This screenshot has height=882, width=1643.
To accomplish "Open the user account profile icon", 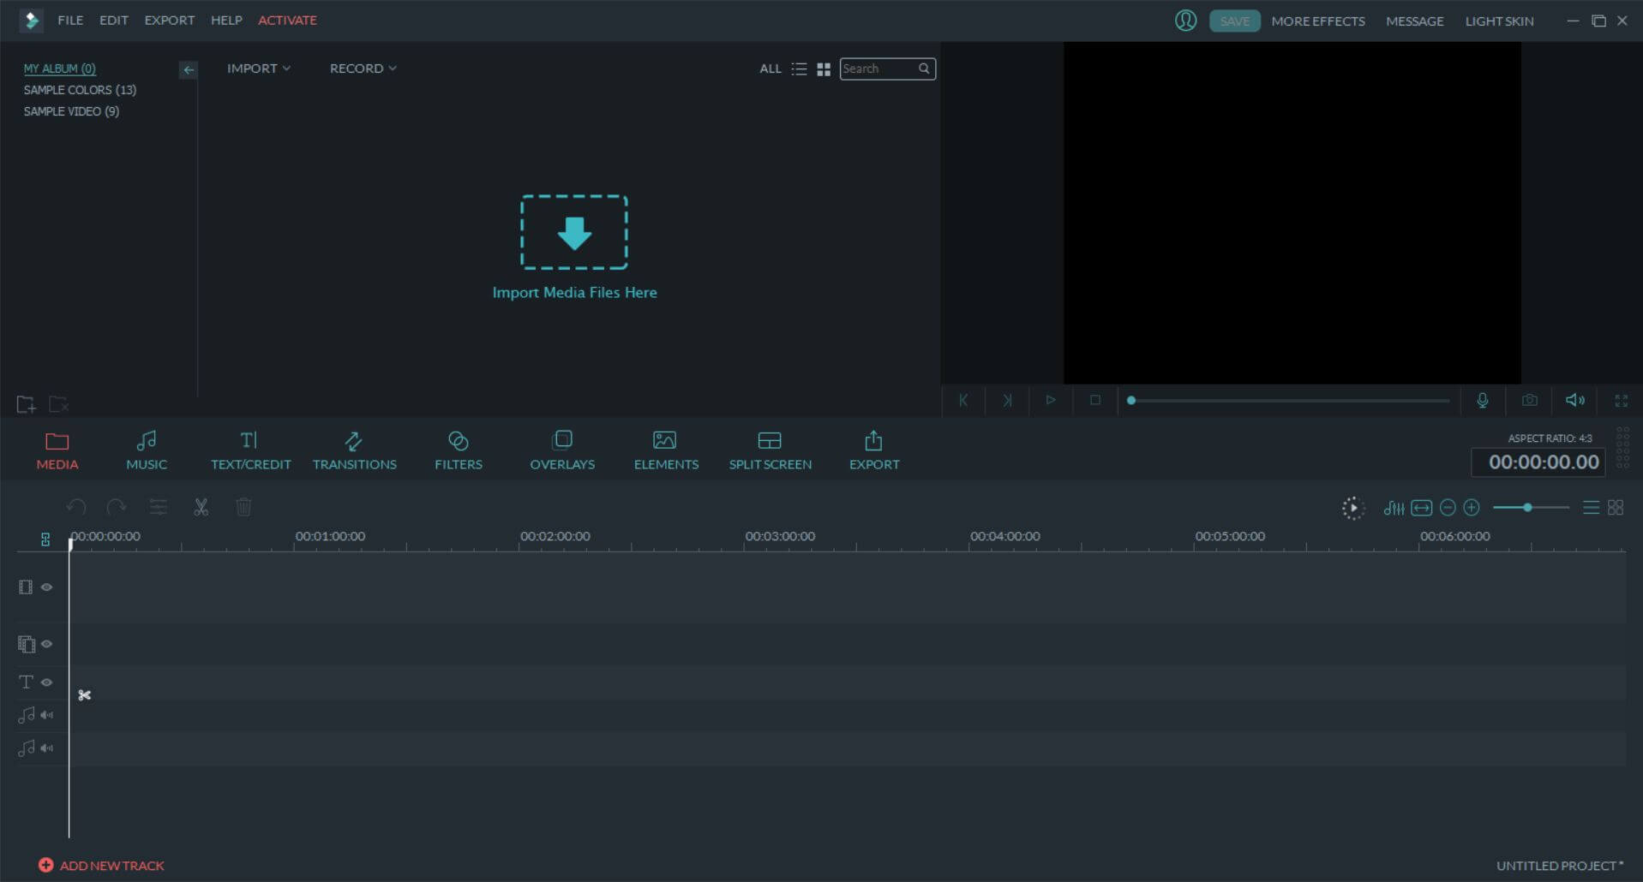I will coord(1185,21).
